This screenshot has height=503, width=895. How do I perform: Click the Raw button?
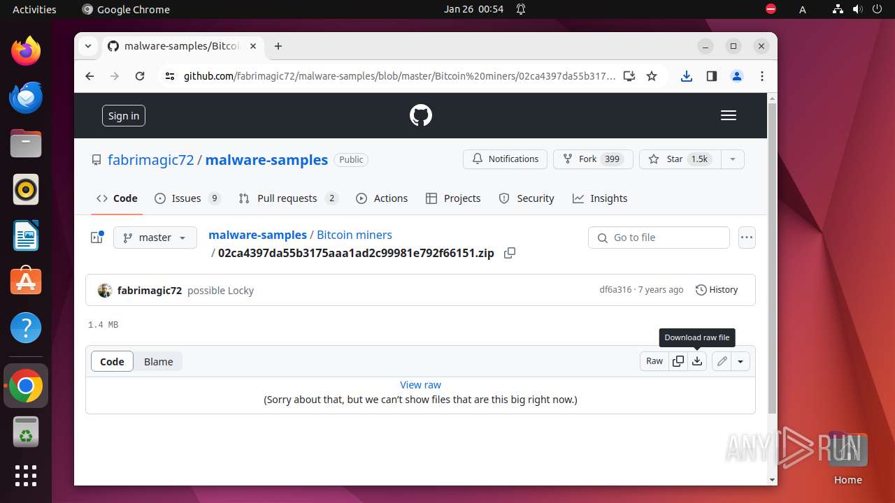pyautogui.click(x=654, y=361)
